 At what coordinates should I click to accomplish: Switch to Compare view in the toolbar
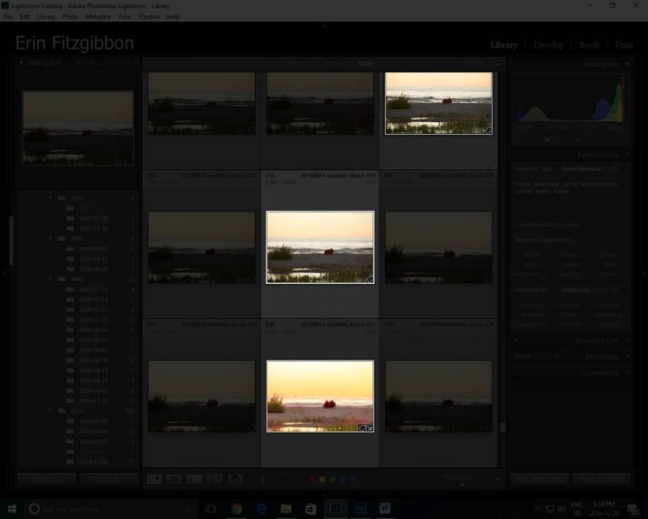click(x=194, y=479)
